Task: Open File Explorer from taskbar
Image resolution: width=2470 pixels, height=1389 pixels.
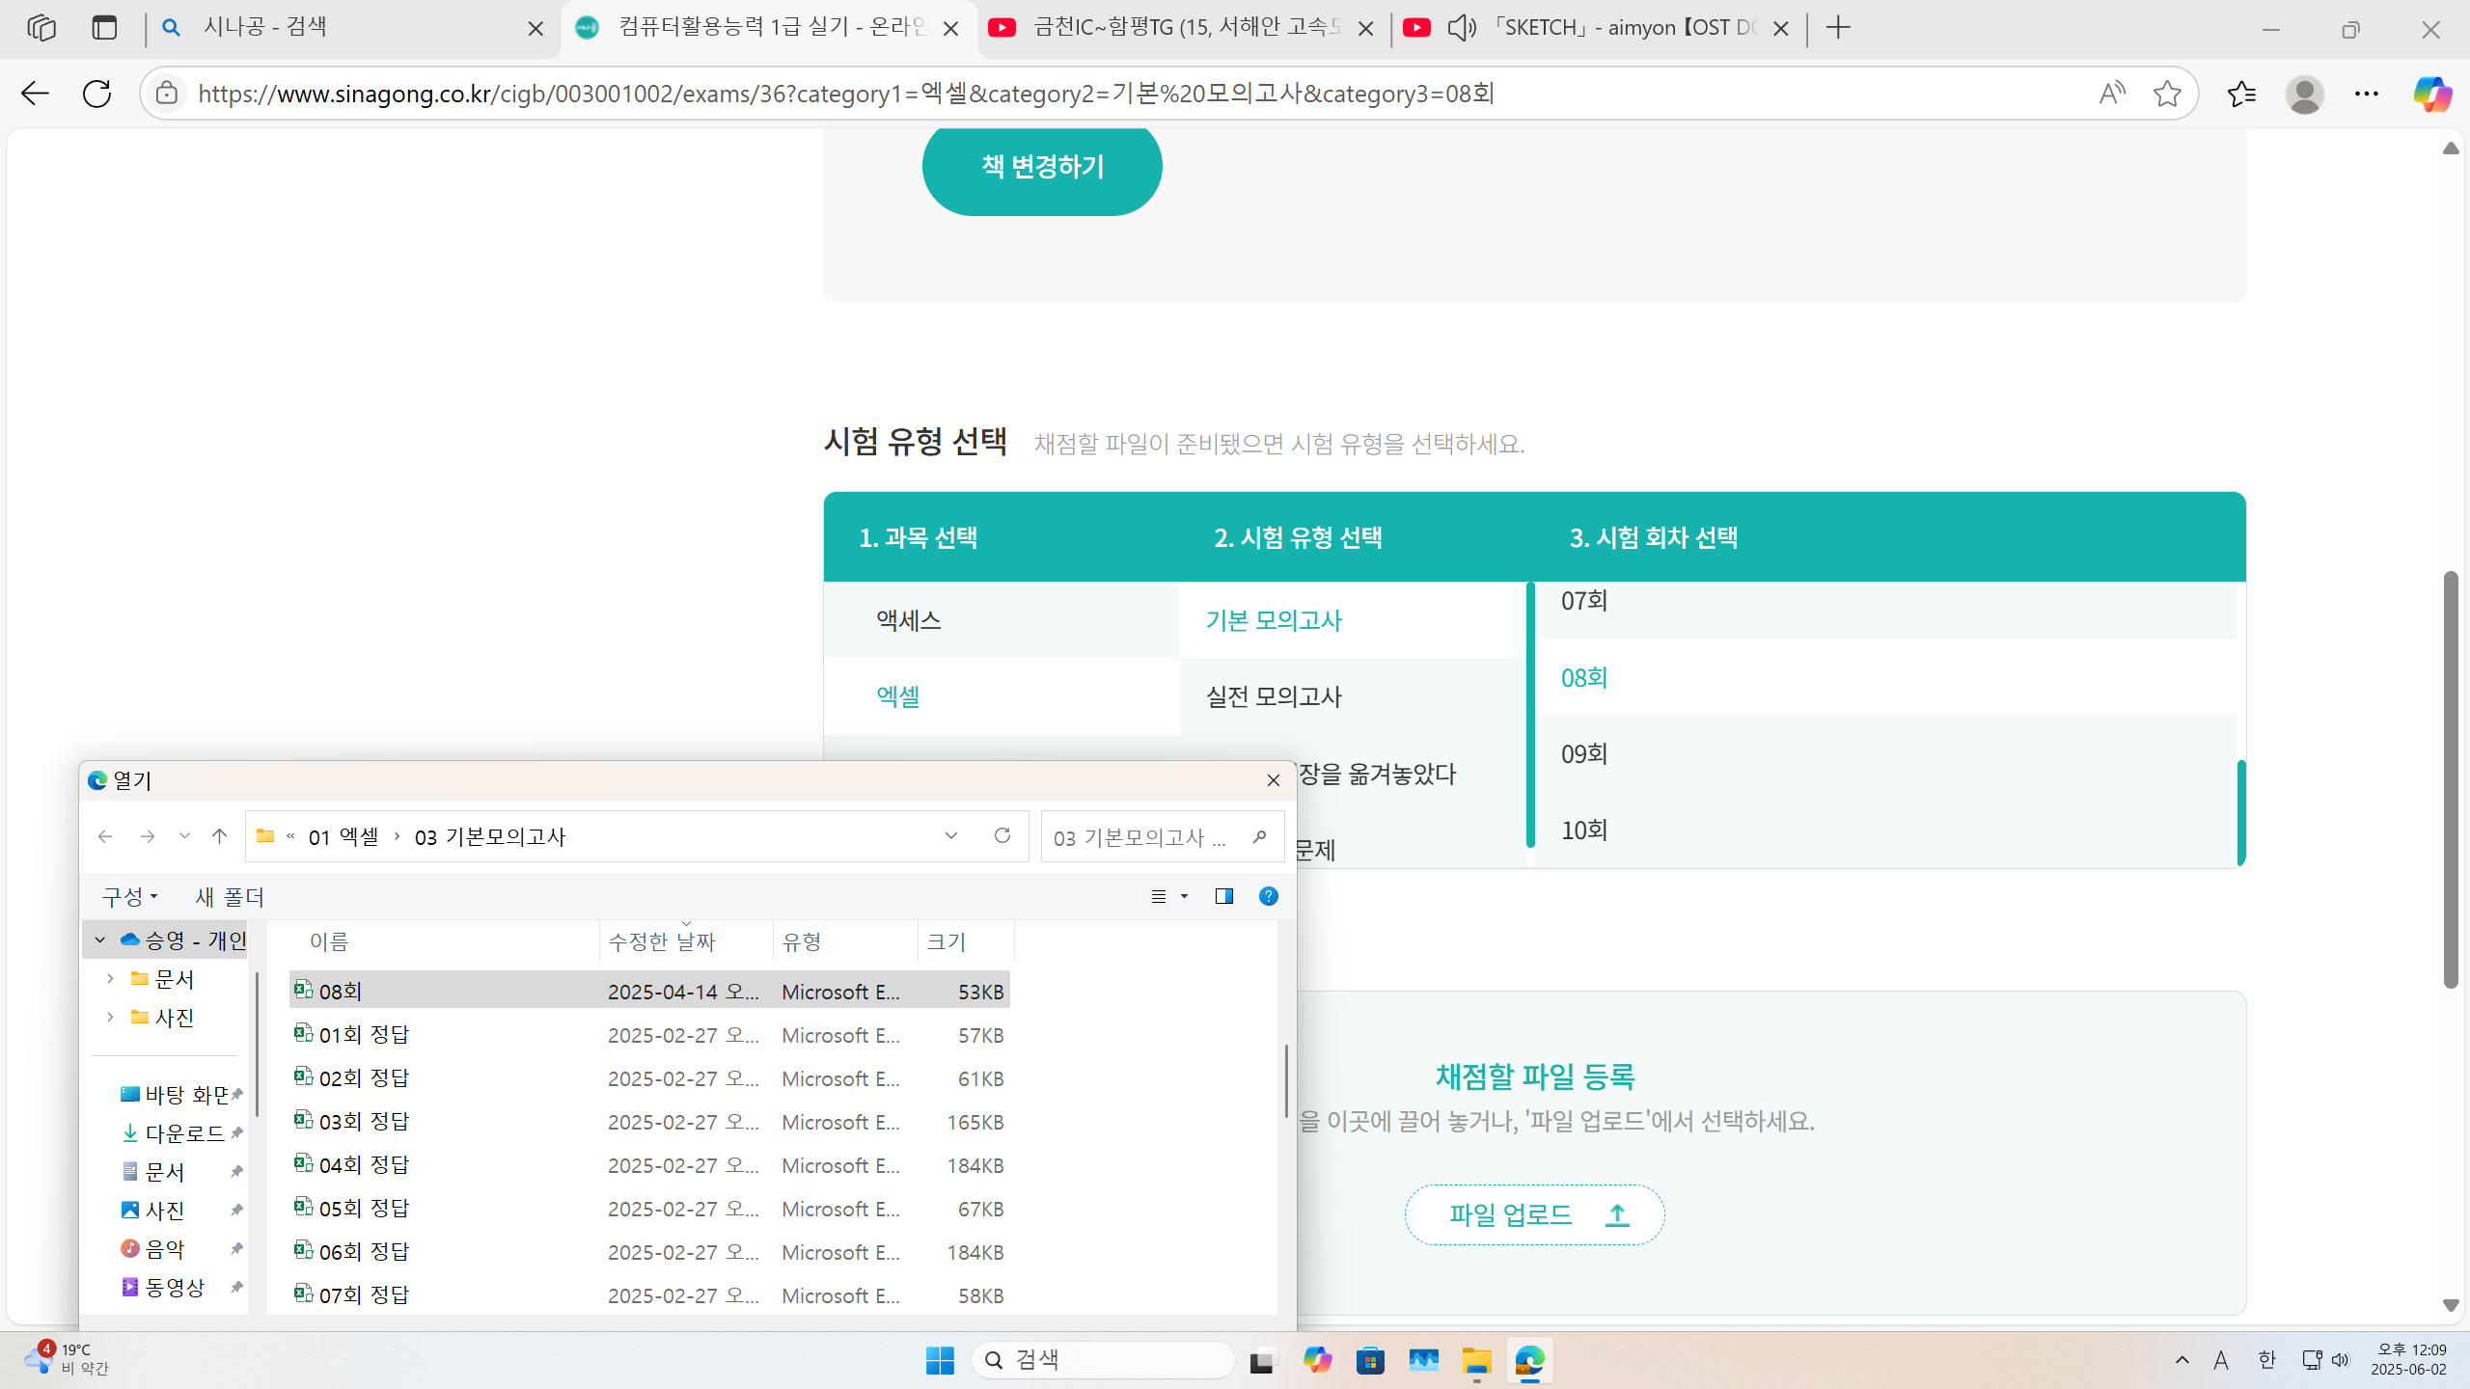Action: point(1476,1360)
